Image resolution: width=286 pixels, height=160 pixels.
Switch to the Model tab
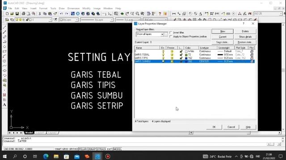[x=29, y=133]
